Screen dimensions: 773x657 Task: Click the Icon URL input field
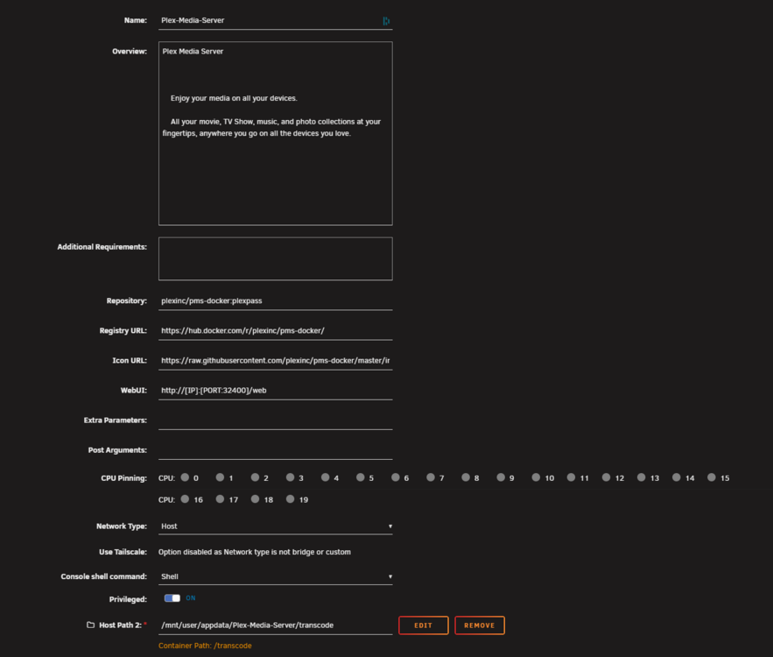click(x=275, y=361)
